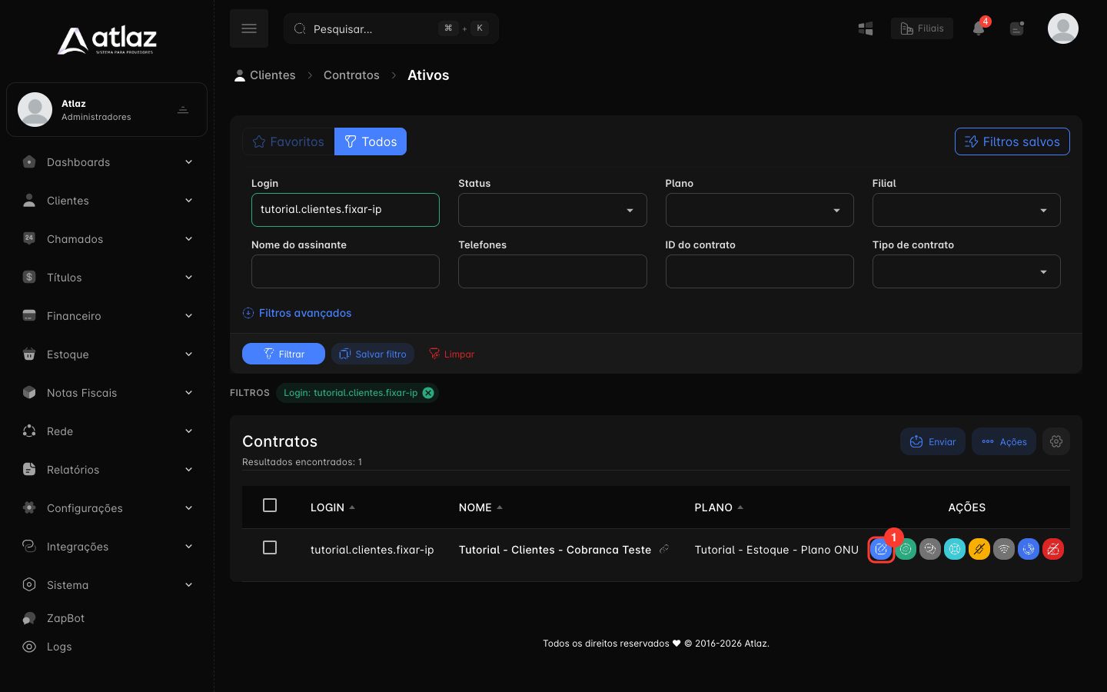Viewport: 1107px width, 692px height.
Task: Click the Nome do assinante input field
Action: coord(345,271)
